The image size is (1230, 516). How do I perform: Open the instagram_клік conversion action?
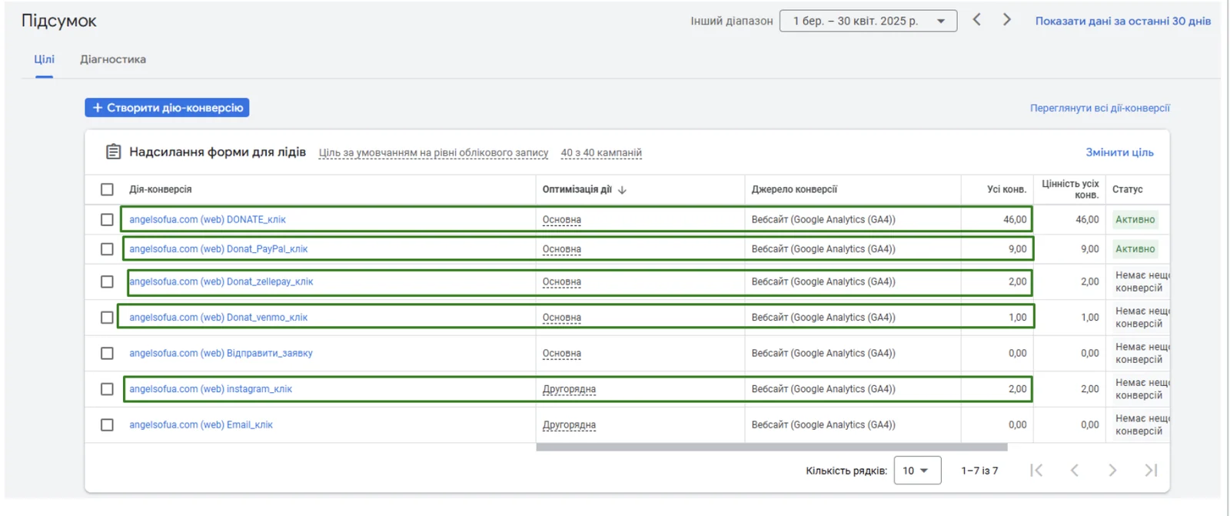pyautogui.click(x=211, y=389)
